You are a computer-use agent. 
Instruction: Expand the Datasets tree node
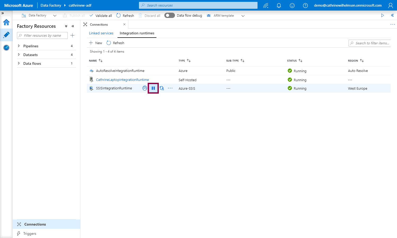click(x=19, y=55)
